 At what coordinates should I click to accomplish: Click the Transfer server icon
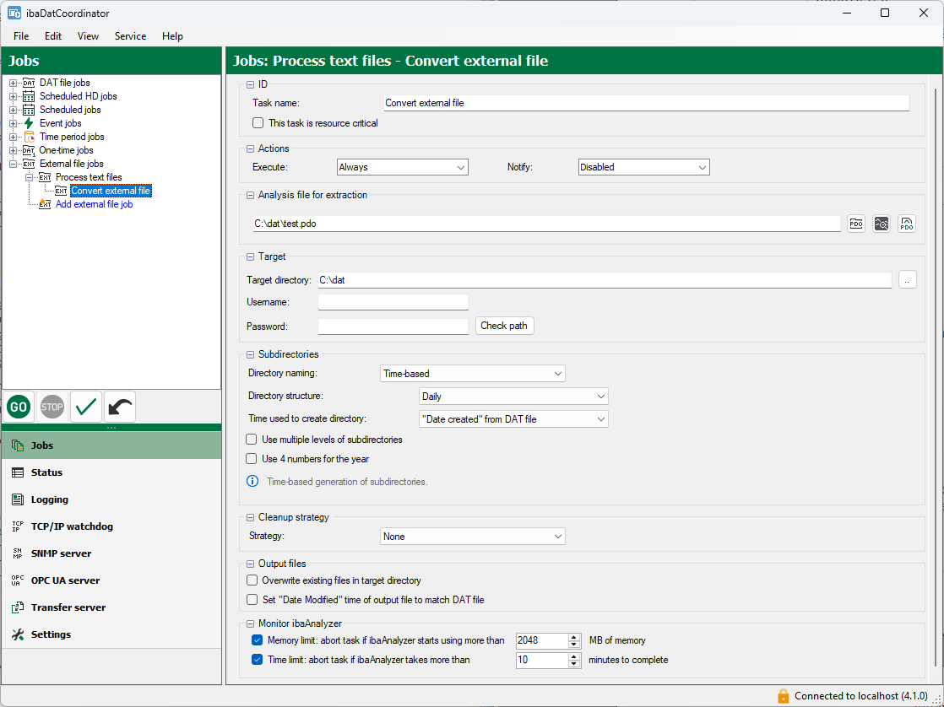pyautogui.click(x=18, y=607)
